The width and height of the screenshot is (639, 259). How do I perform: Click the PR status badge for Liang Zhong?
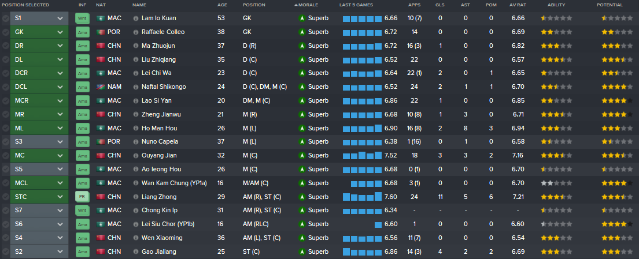[x=82, y=197]
